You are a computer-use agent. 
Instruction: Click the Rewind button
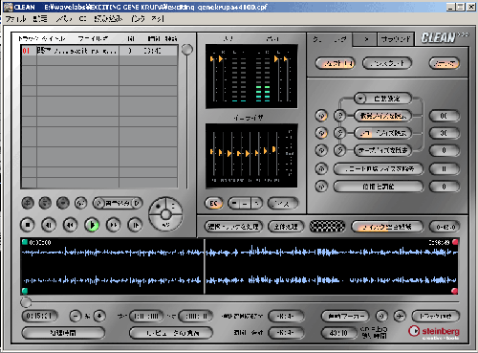[x=71, y=225]
